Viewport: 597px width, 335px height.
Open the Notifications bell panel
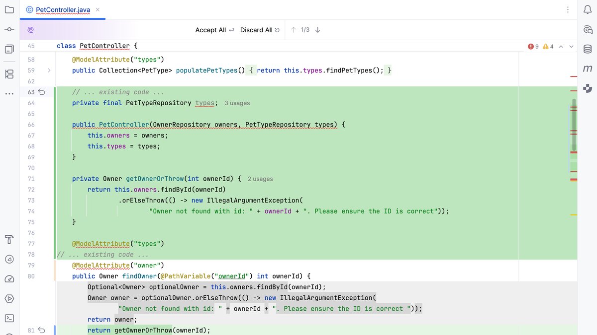point(588,9)
